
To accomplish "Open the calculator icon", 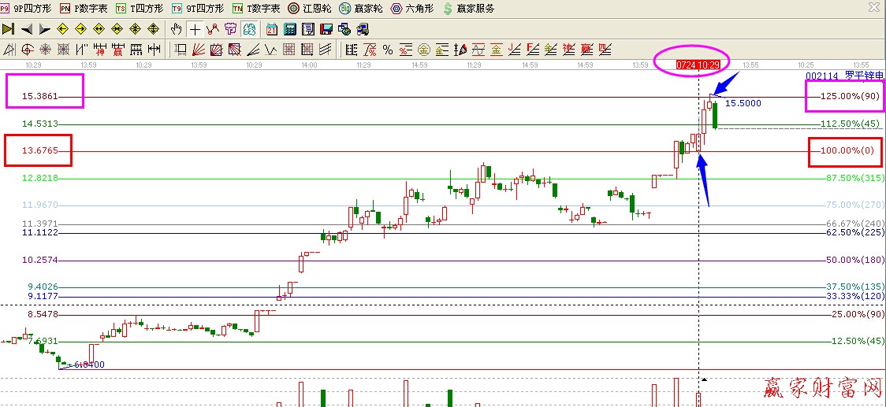I will [290, 29].
